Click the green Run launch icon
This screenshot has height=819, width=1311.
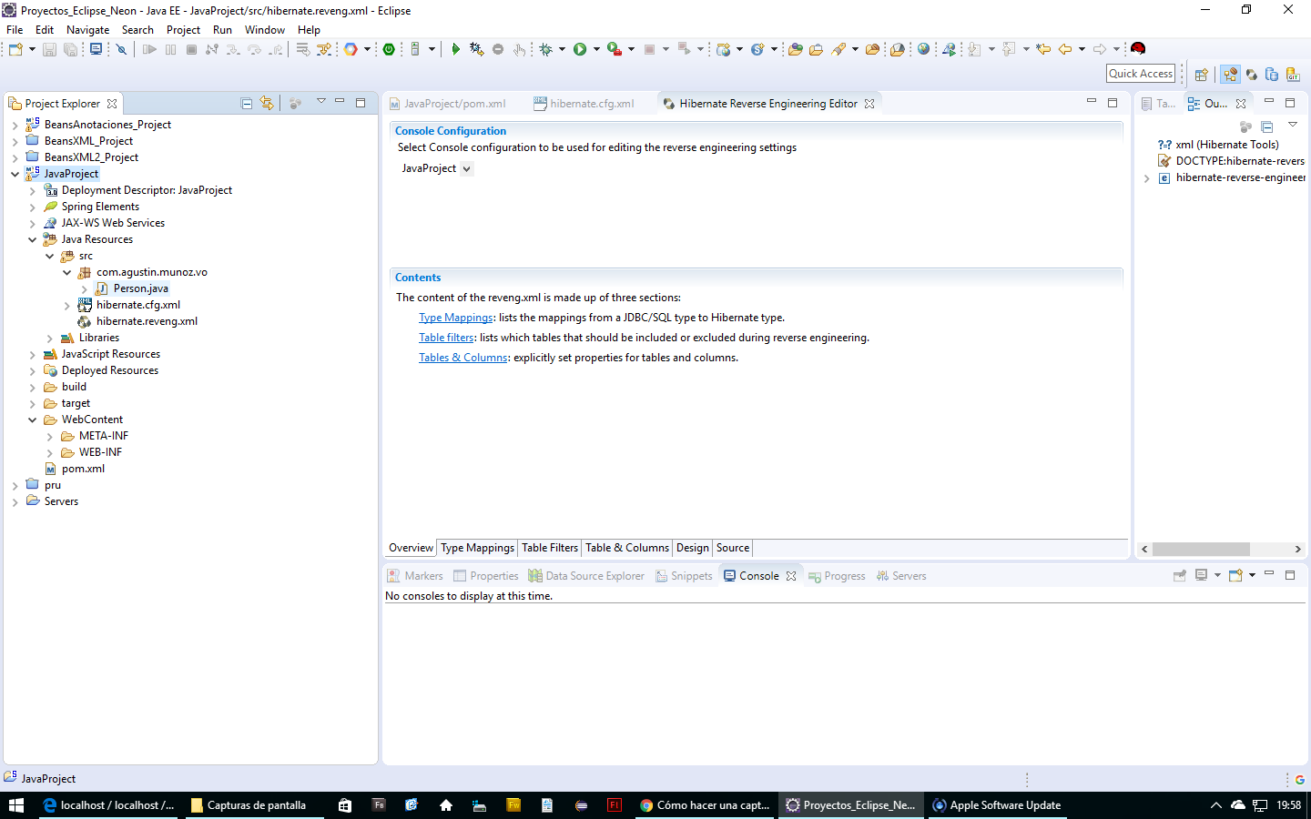pyautogui.click(x=580, y=49)
